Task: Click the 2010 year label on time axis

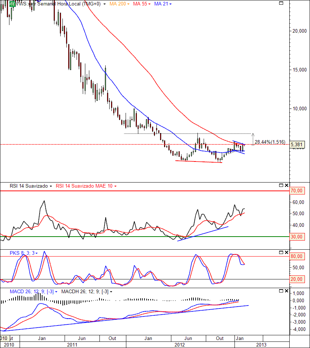Action: (x=9, y=345)
